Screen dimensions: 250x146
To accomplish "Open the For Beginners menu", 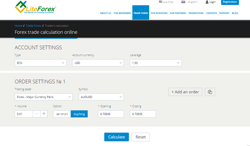I will 122,13.
